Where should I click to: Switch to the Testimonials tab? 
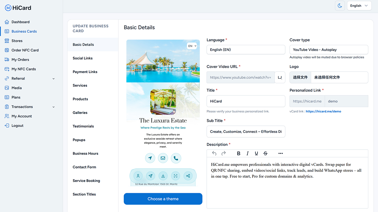(x=93, y=126)
